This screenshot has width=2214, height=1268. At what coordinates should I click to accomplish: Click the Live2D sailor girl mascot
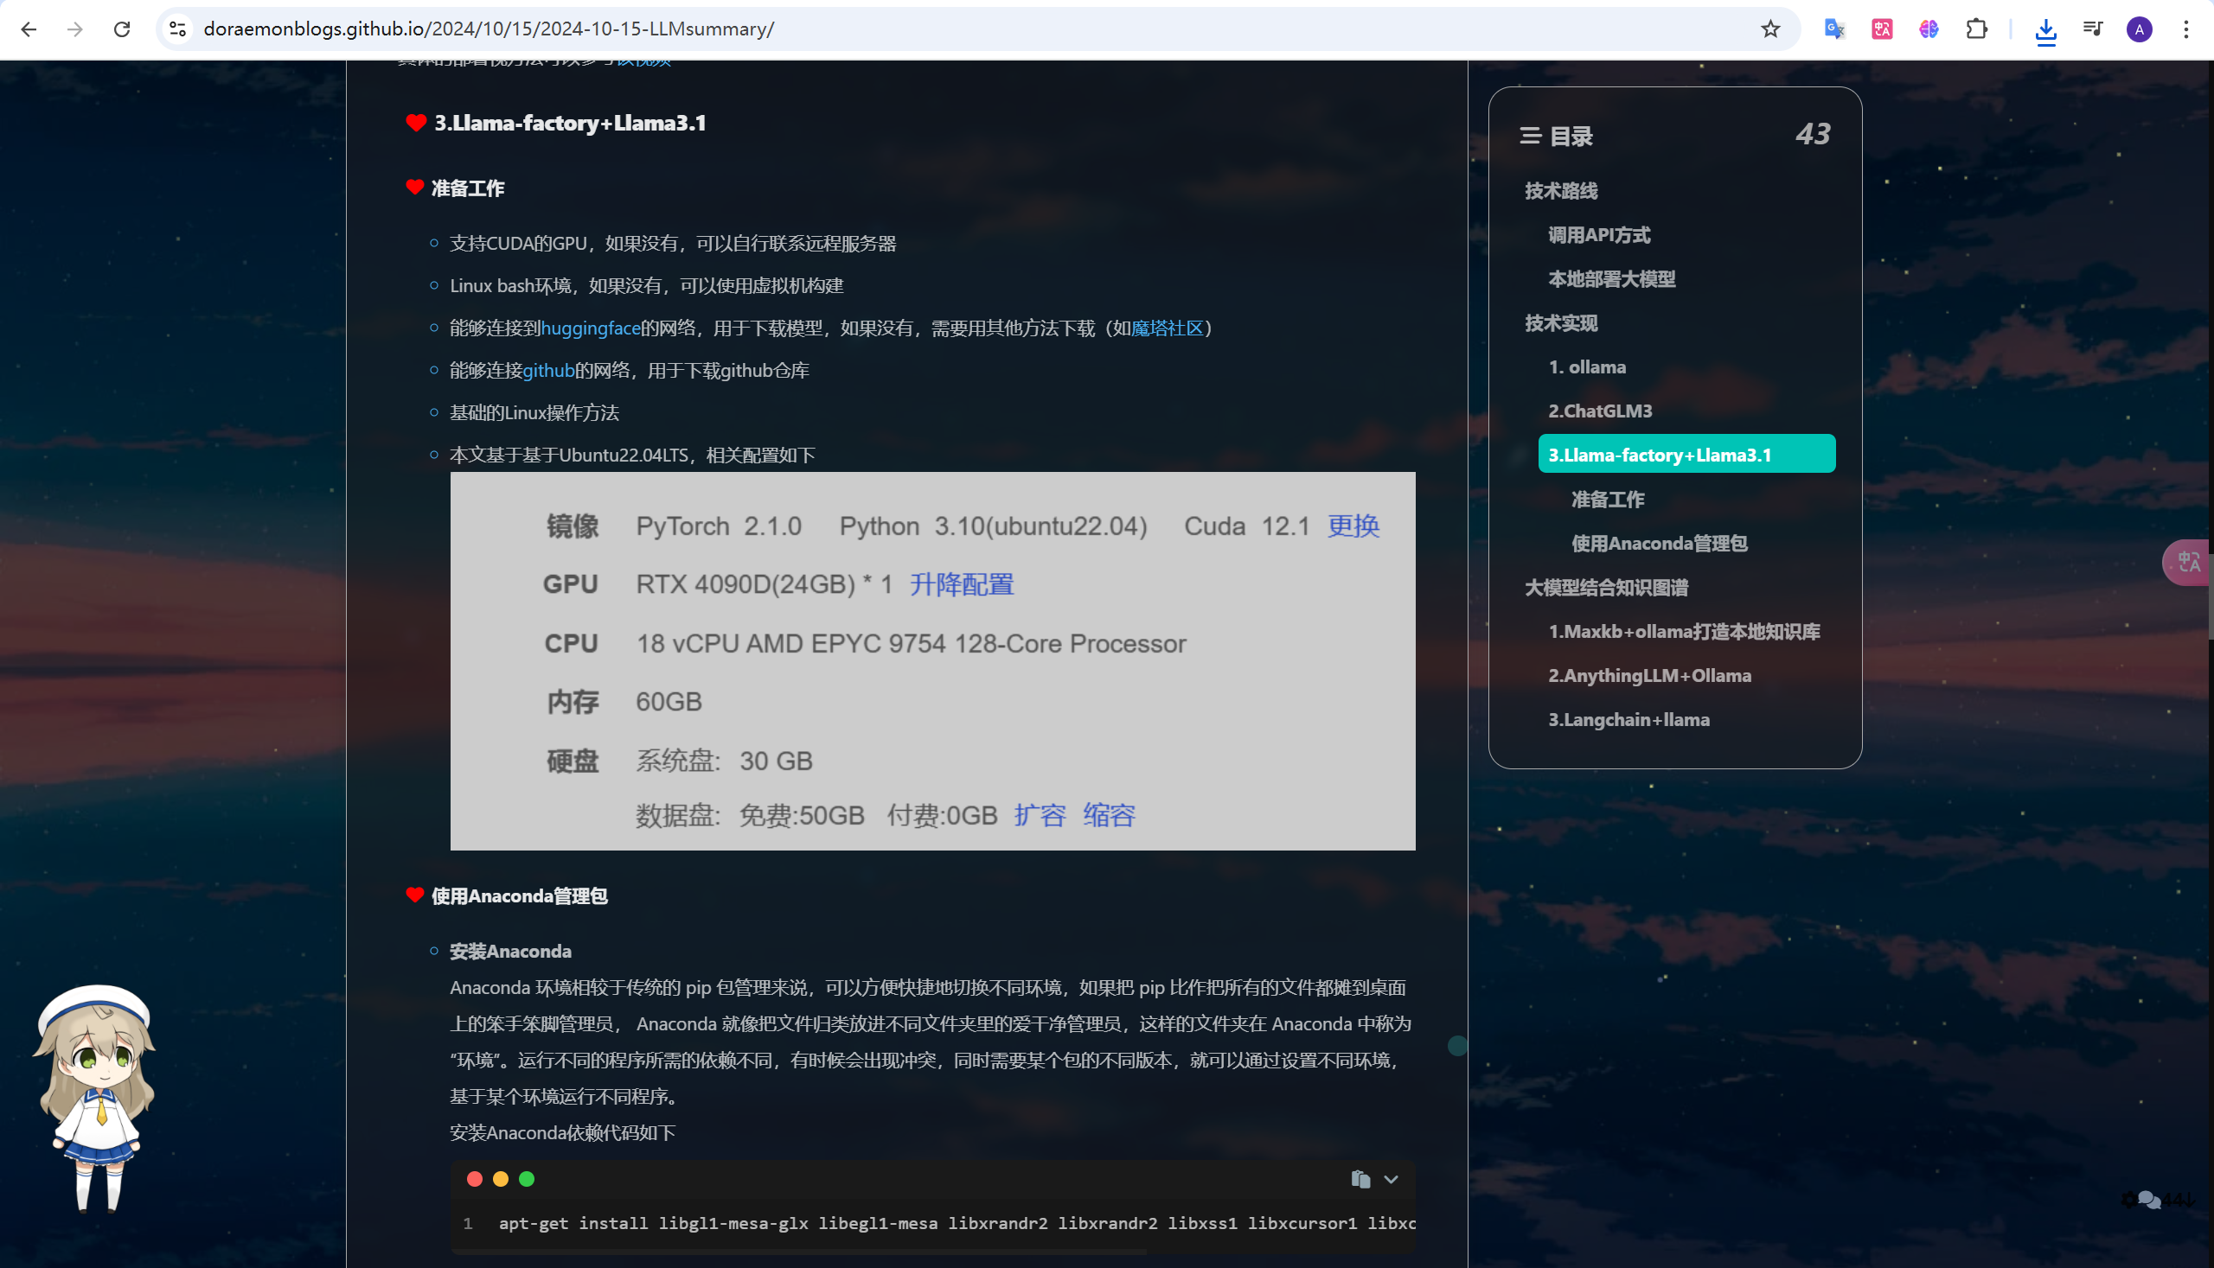[95, 1099]
